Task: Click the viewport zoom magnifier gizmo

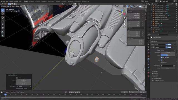Action: pyautogui.click(x=125, y=18)
